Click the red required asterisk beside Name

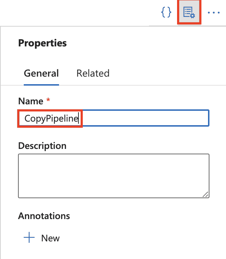click(48, 101)
